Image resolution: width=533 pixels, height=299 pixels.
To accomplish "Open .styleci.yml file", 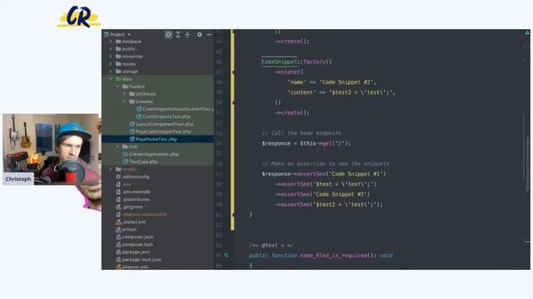I will tap(131, 222).
